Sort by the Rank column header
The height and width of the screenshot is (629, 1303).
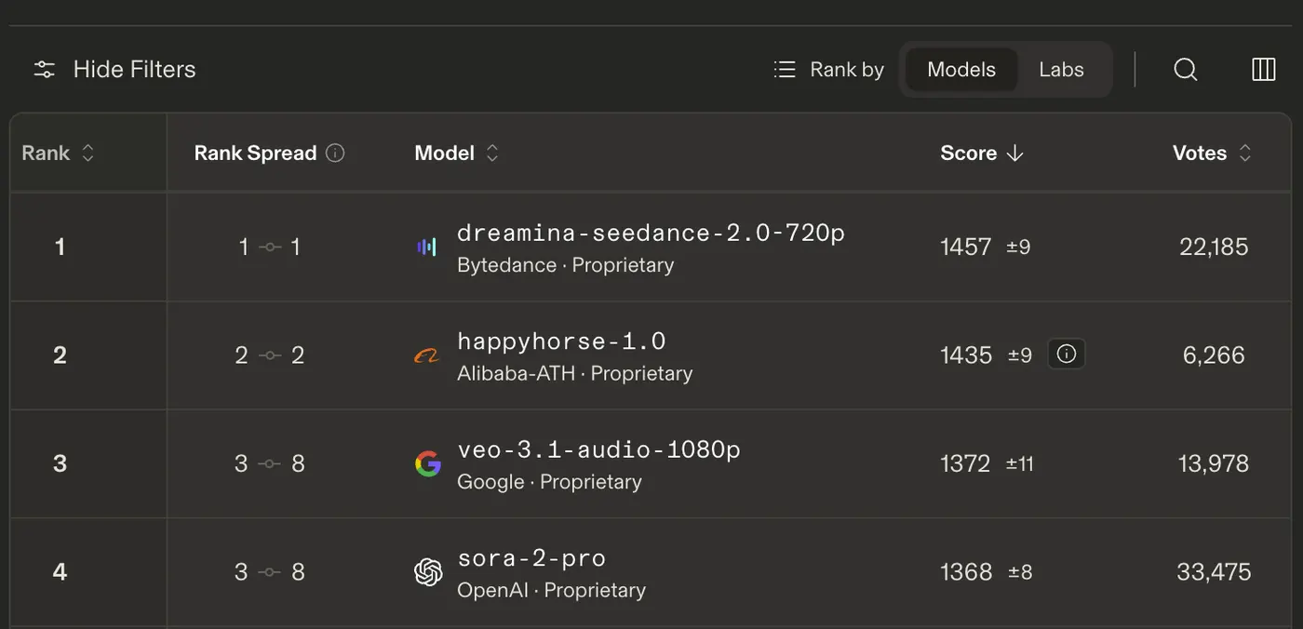[58, 154]
